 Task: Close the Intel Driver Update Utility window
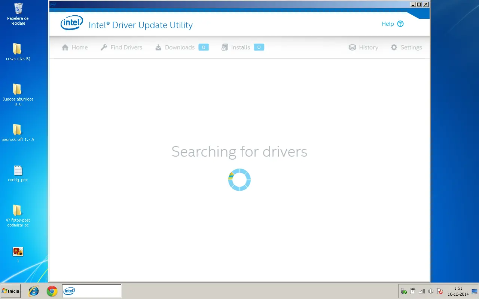(x=425, y=4)
